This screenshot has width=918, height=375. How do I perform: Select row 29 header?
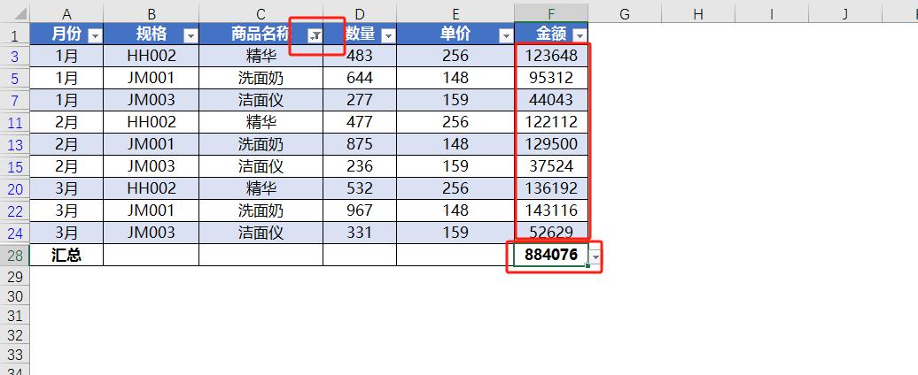click(15, 276)
